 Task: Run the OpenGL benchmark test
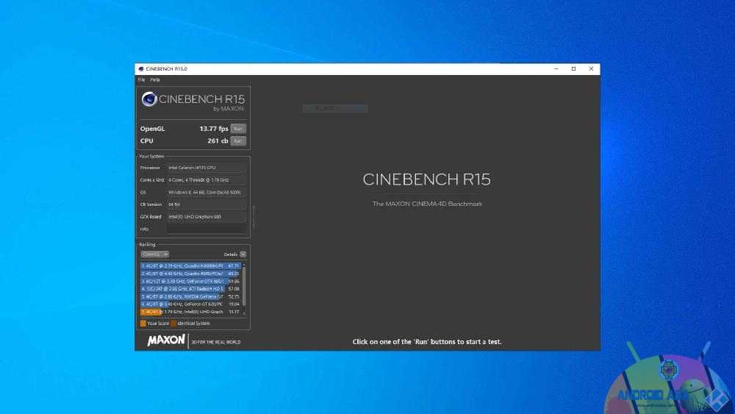tap(238, 129)
